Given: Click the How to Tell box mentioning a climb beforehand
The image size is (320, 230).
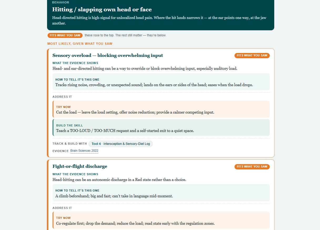Looking at the screenshot, I should (x=161, y=193).
